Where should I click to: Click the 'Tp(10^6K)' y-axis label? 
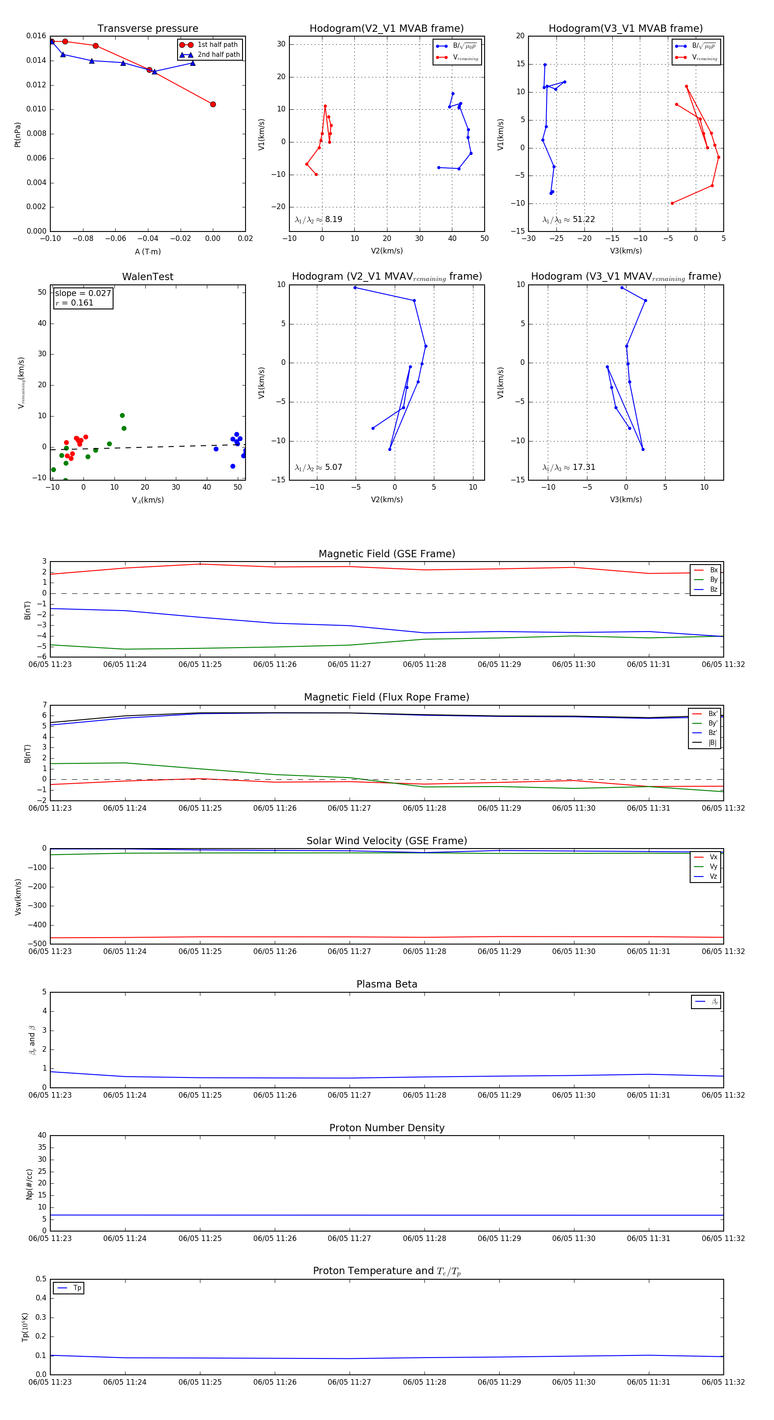click(25, 1327)
